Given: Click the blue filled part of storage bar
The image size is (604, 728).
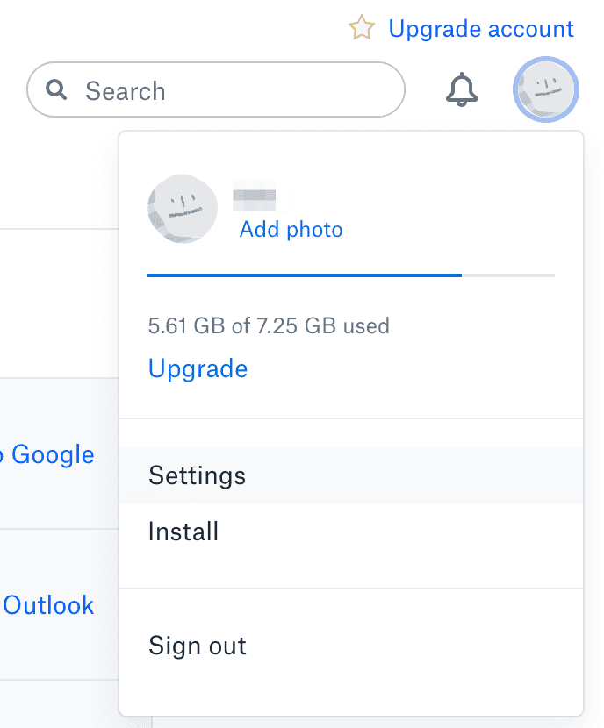Looking at the screenshot, I should 304,275.
